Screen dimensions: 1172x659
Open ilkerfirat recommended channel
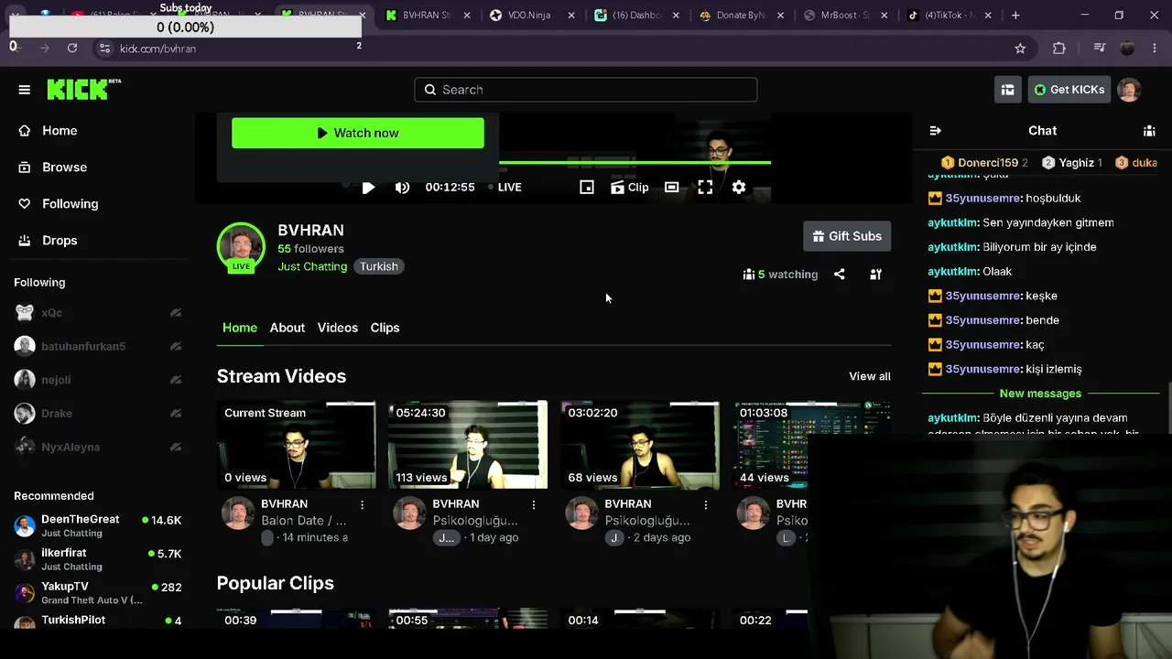pyautogui.click(x=98, y=559)
